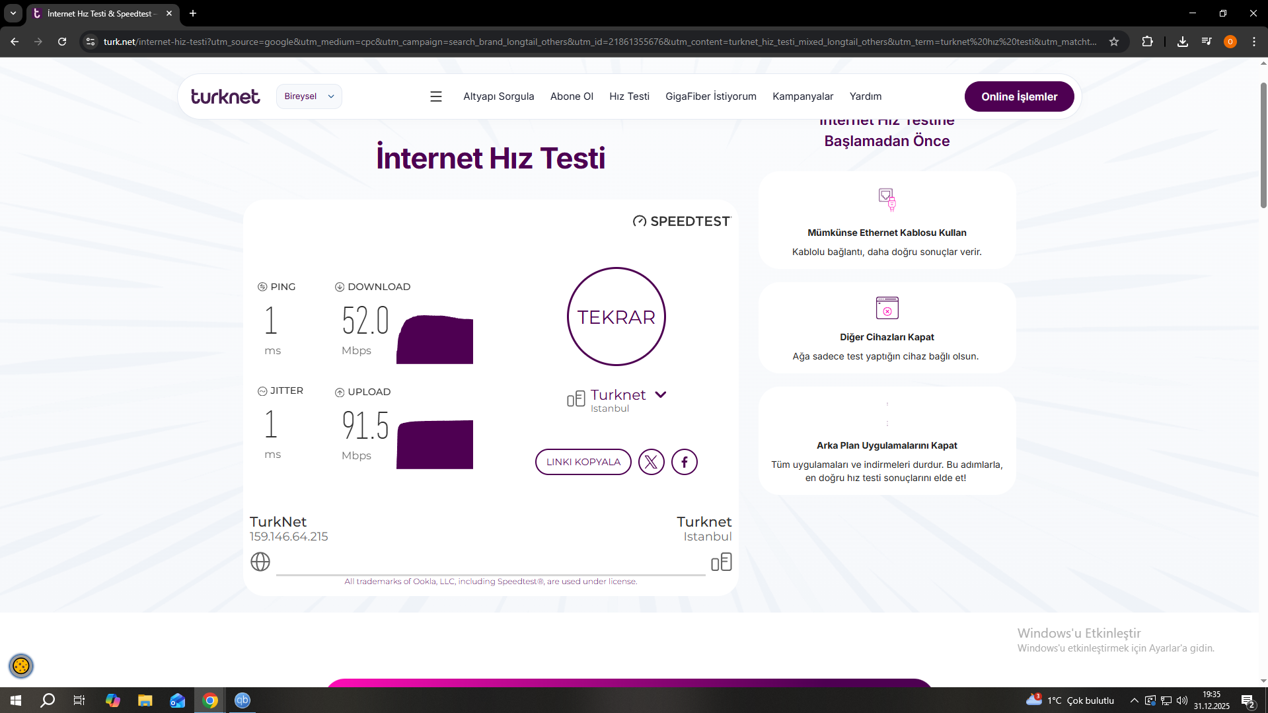
Task: Click the Speedtest logo
Action: pos(681,221)
